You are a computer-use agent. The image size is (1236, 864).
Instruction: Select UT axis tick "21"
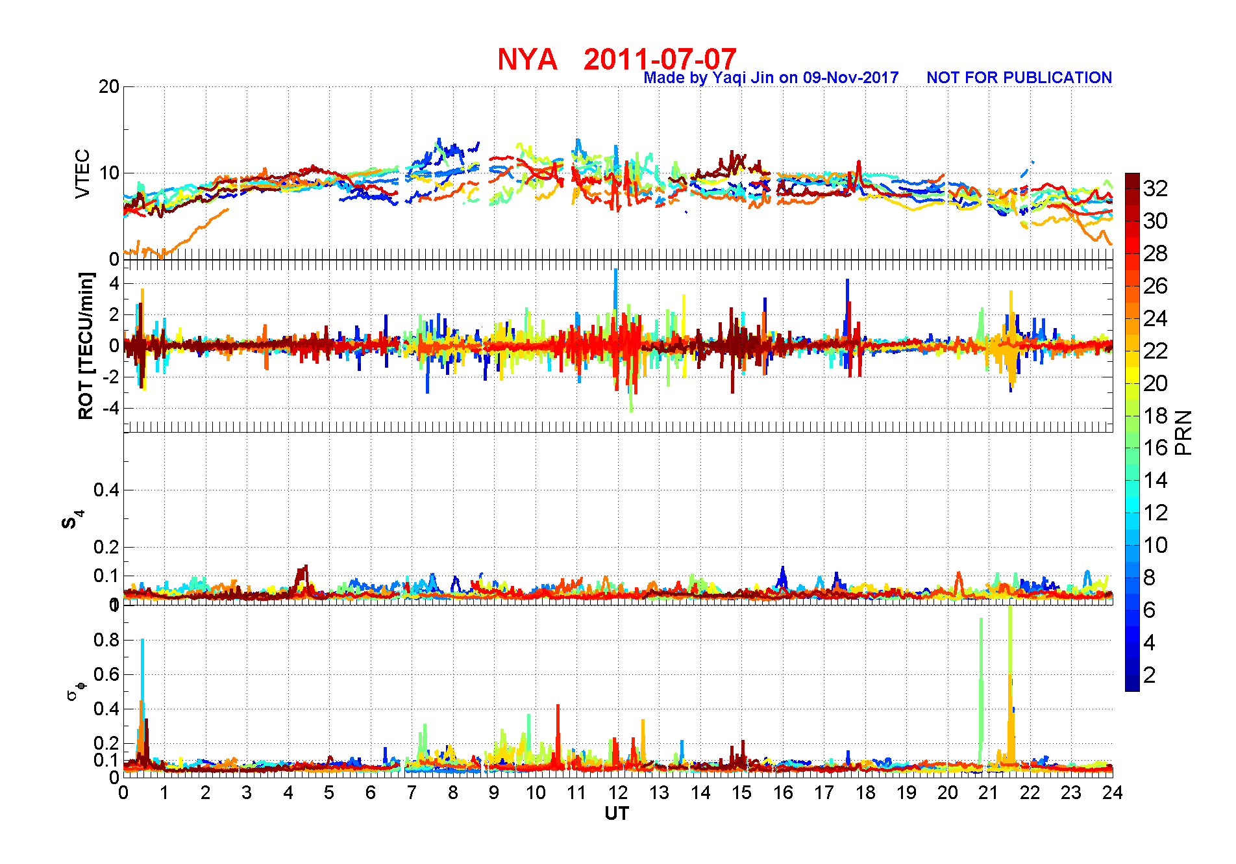point(989,793)
